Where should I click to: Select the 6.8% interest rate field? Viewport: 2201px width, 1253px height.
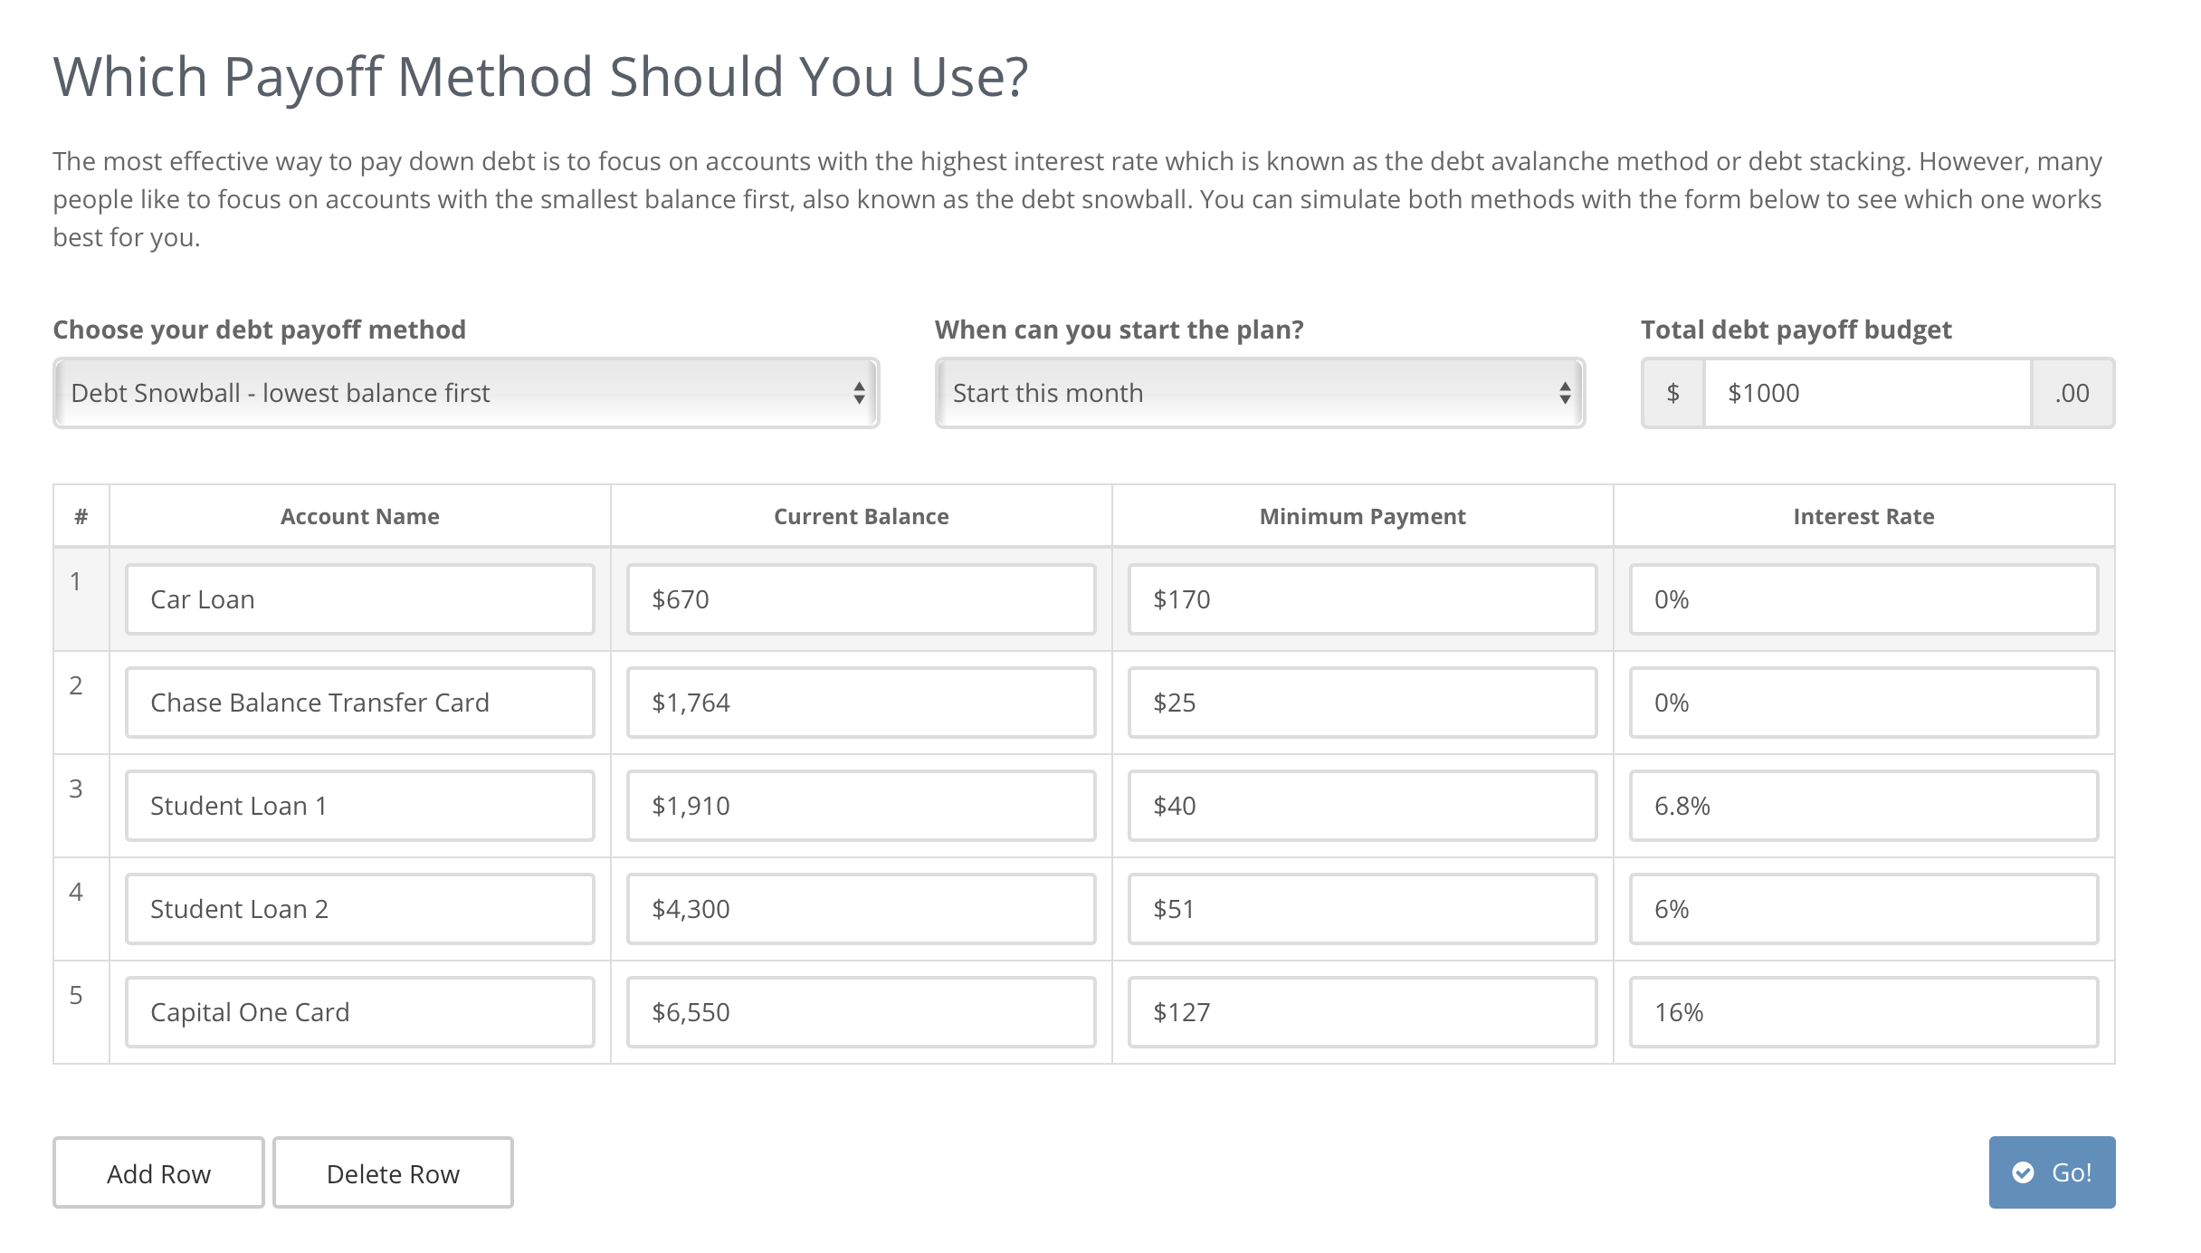[x=1863, y=806]
